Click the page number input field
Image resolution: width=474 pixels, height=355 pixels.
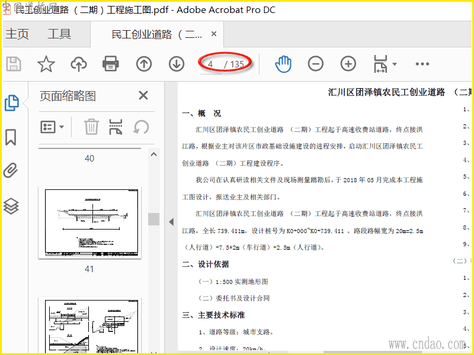coord(211,64)
